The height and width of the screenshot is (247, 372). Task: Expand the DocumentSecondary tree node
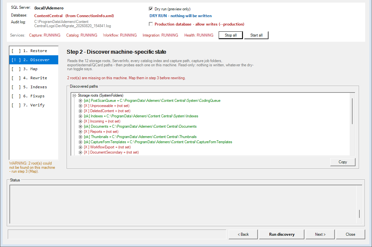pos(81,152)
